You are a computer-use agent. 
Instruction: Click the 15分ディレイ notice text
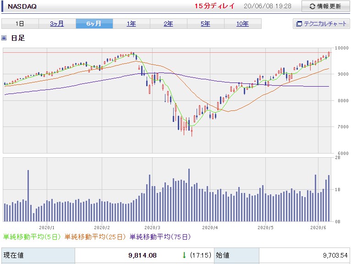pos(214,6)
